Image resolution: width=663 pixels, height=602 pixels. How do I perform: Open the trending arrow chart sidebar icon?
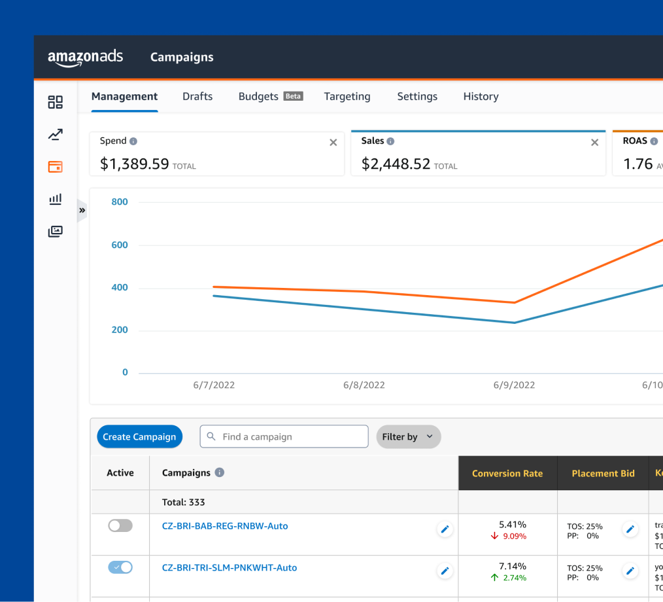click(56, 135)
